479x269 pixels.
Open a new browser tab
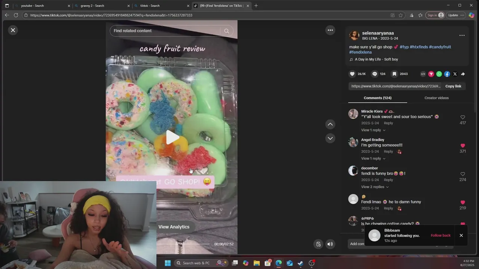256,6
